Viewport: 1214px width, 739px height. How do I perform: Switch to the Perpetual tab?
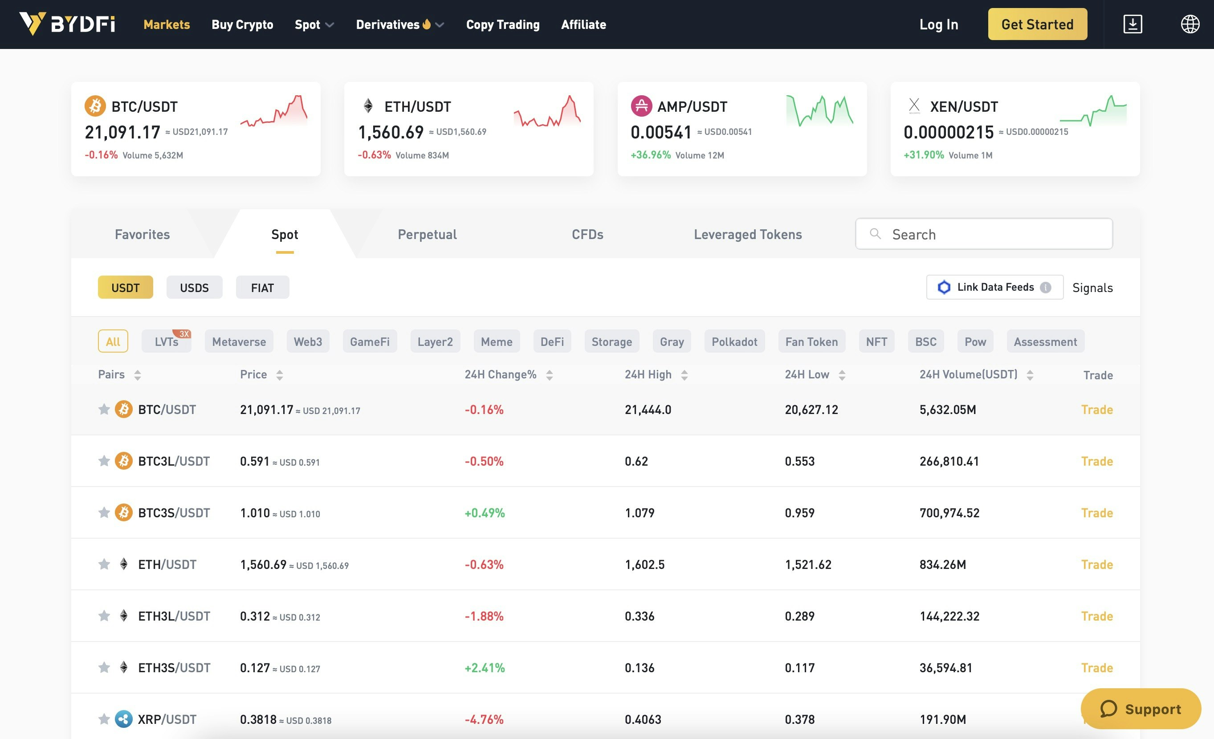427,234
